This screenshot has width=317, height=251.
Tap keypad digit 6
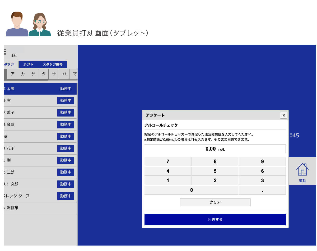click(262, 171)
